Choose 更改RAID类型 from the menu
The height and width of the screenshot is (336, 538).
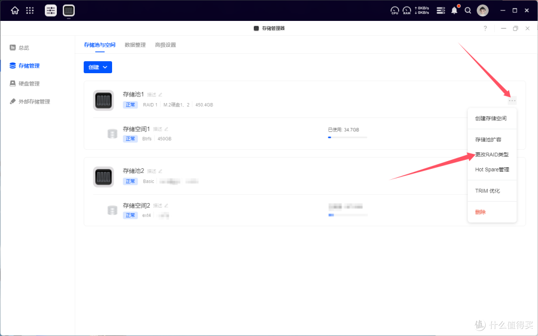click(492, 155)
